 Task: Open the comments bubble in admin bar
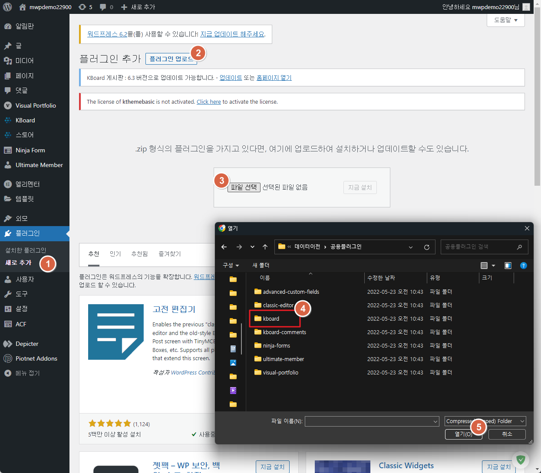pos(106,7)
